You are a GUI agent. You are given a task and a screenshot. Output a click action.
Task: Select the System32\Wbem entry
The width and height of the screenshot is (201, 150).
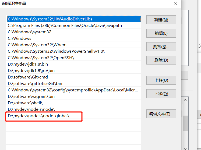pyautogui.click(x=73, y=45)
